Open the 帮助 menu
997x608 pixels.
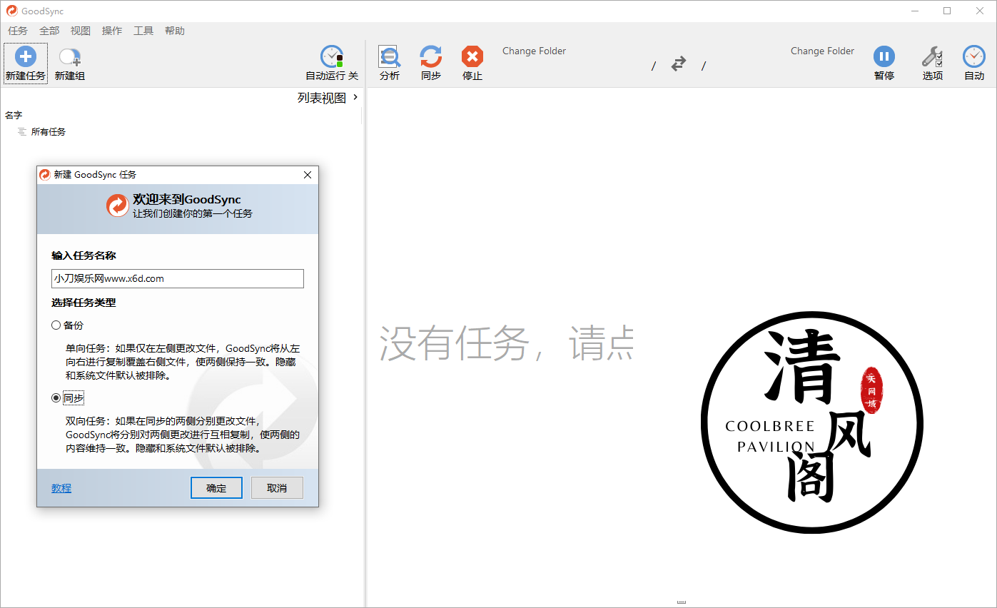coord(175,31)
